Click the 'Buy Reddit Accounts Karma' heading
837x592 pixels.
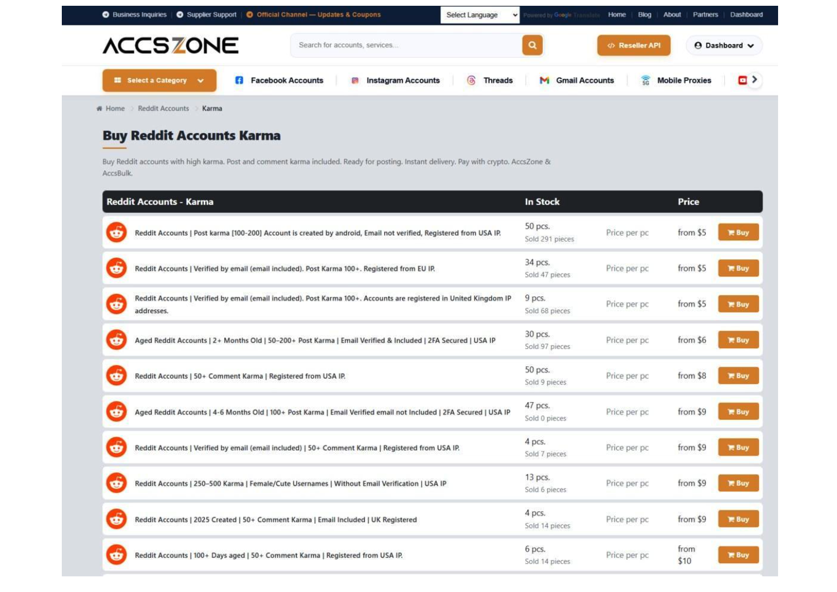point(192,136)
